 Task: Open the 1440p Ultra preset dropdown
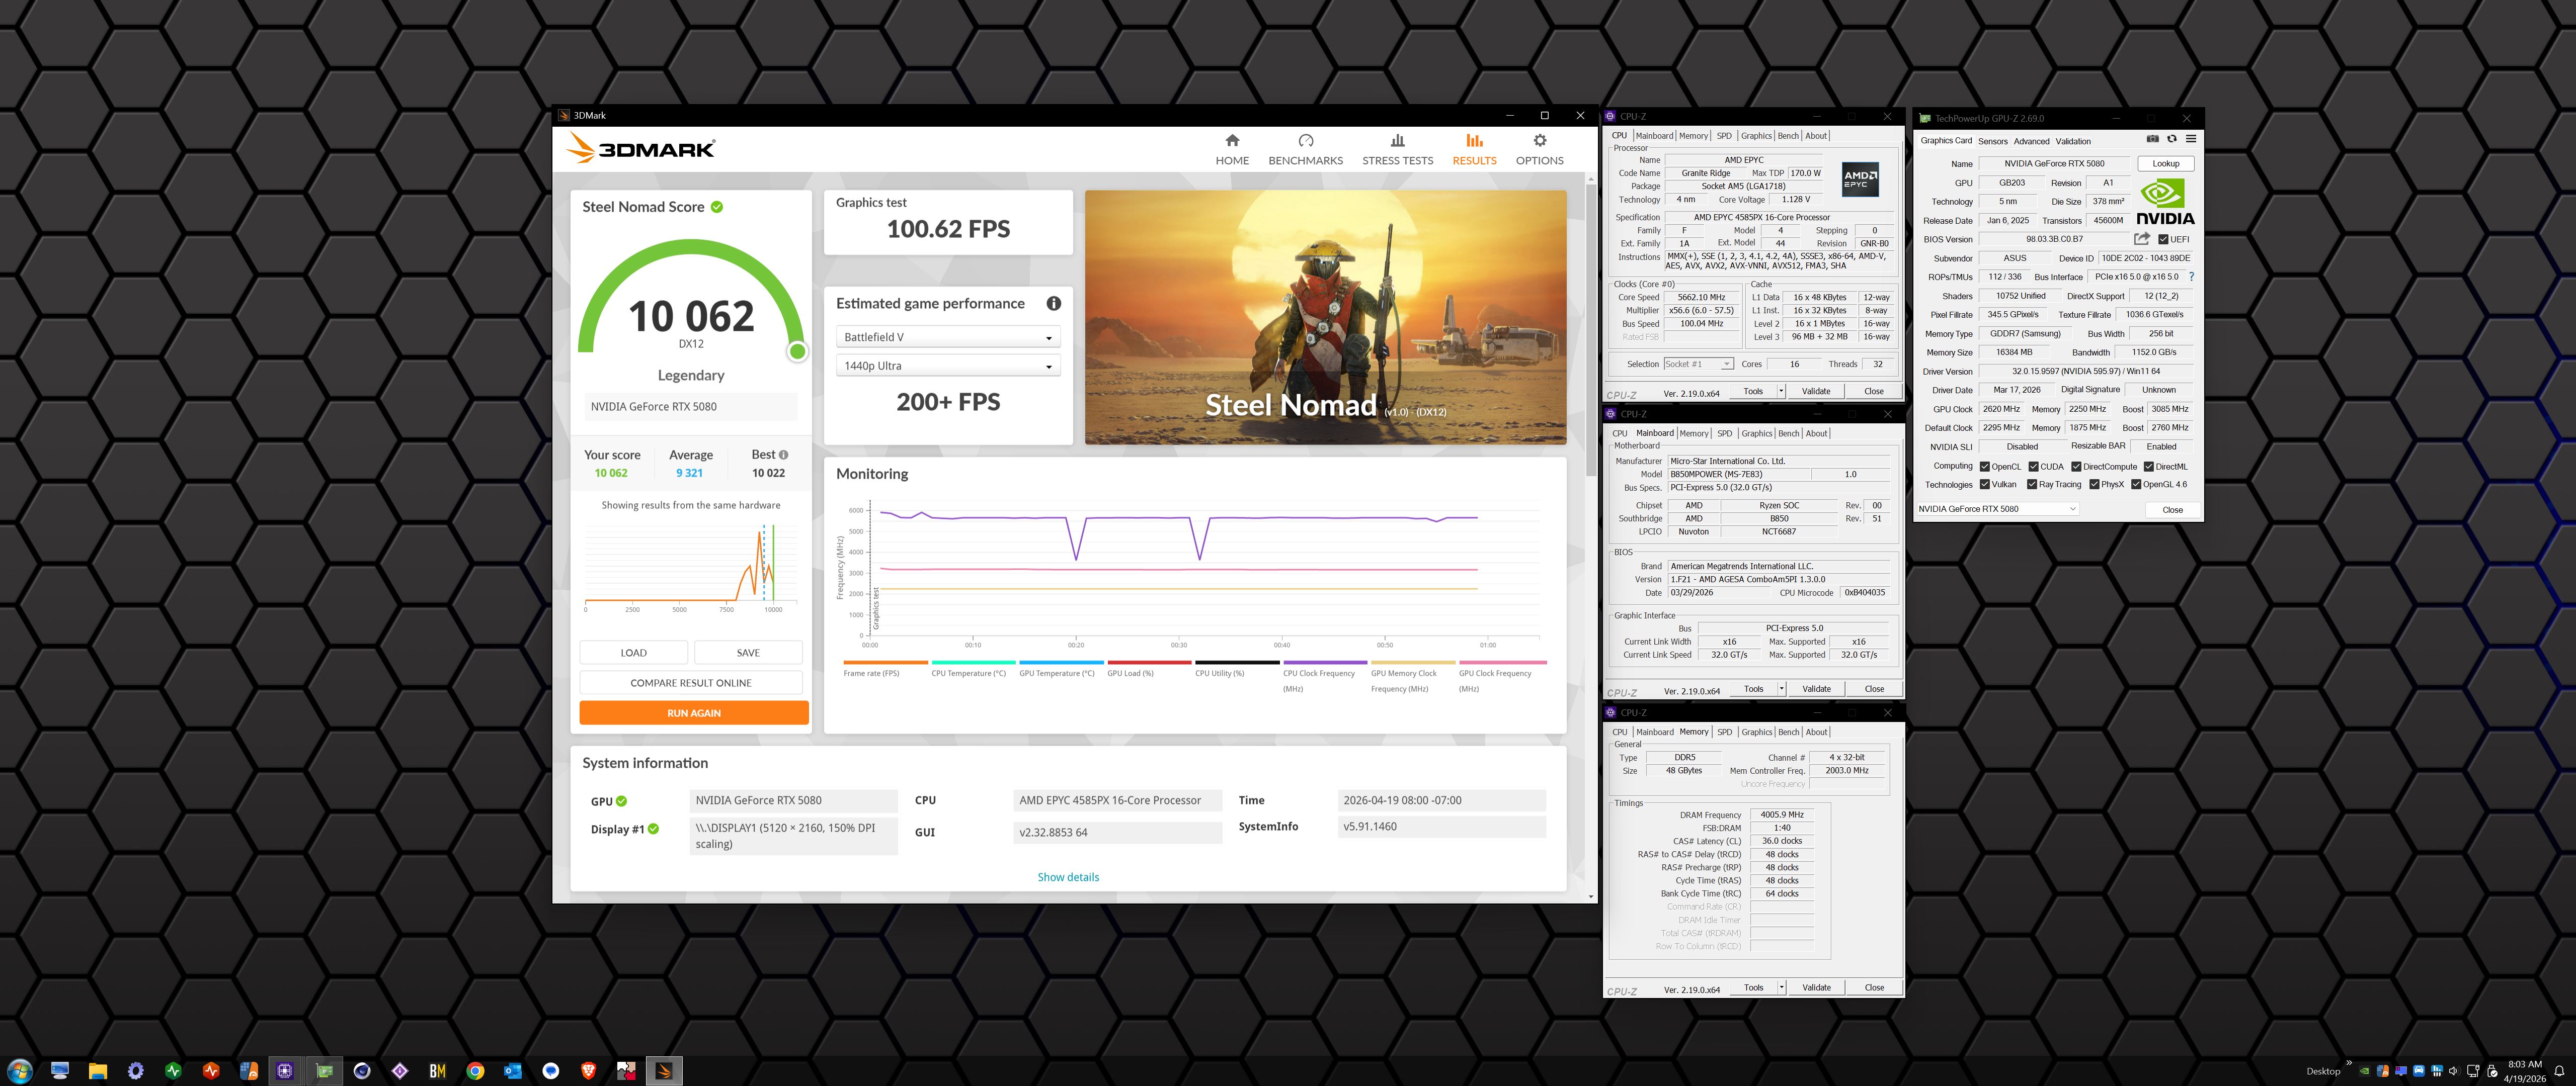click(947, 367)
